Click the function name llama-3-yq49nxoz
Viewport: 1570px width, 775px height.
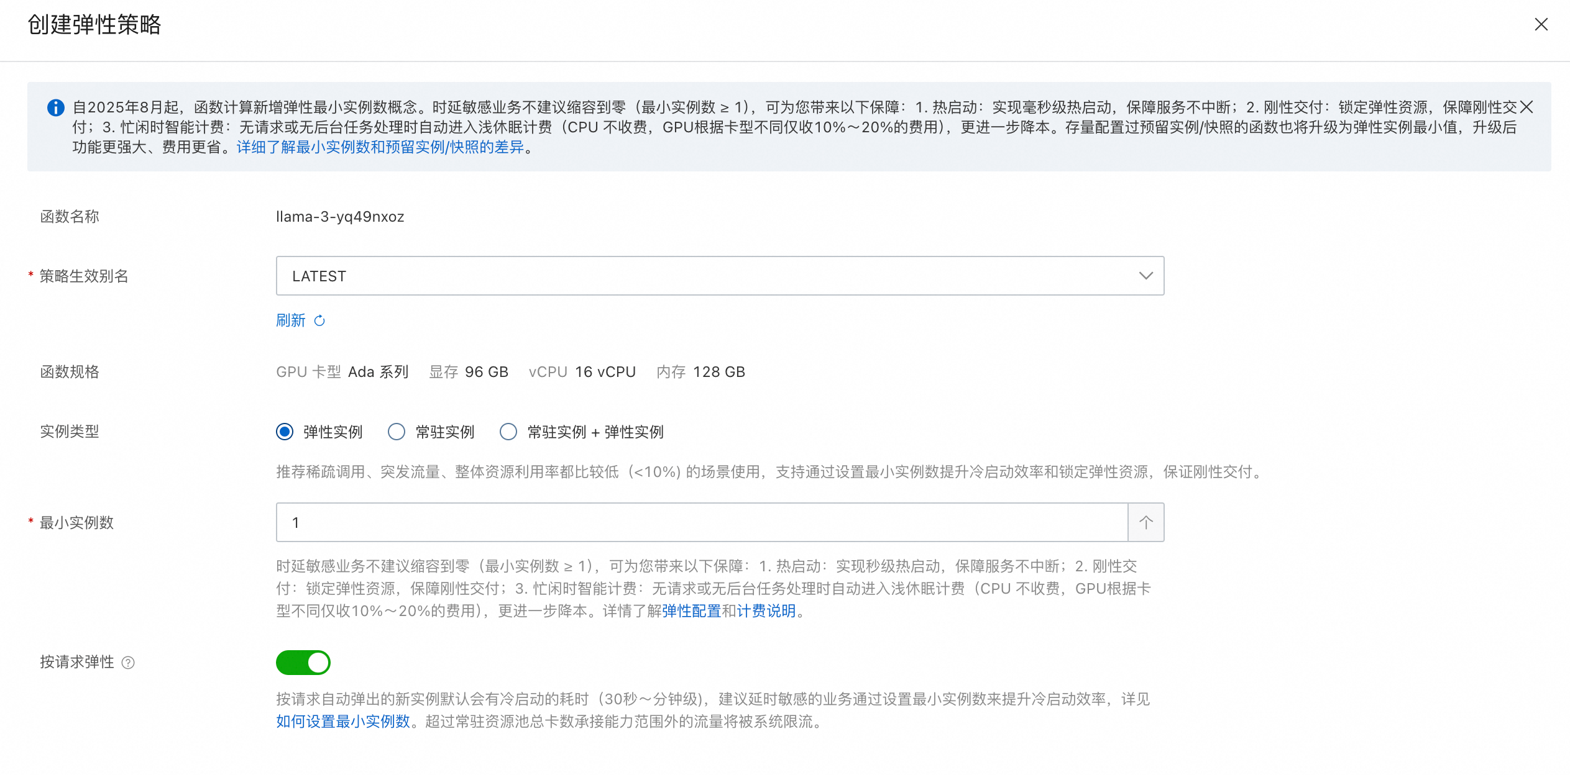340,217
